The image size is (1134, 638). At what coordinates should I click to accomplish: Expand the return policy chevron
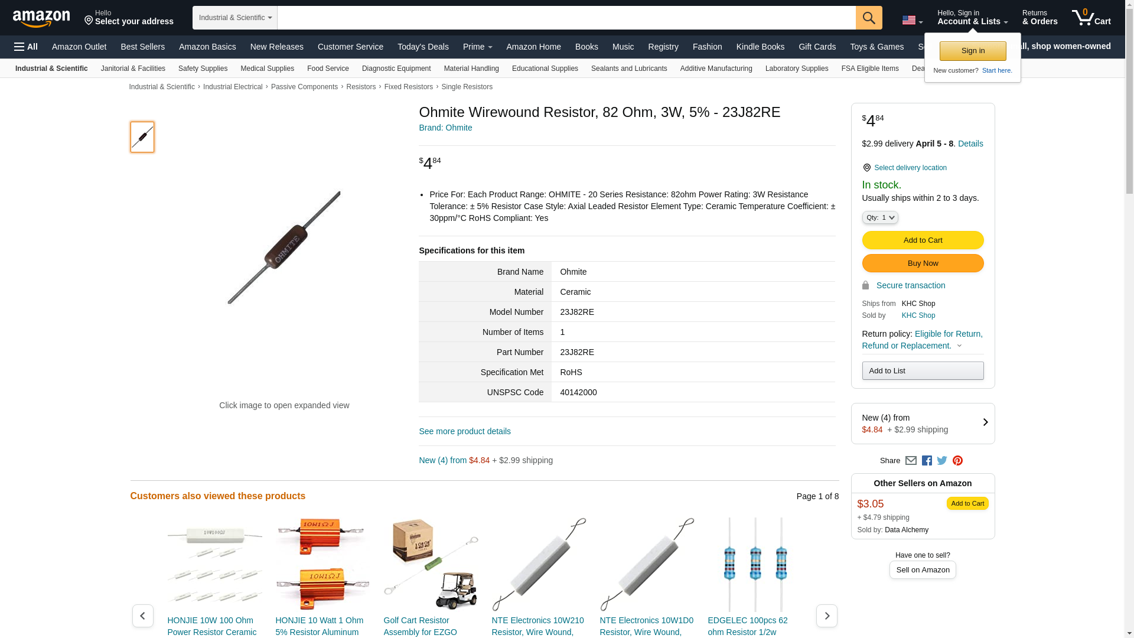pyautogui.click(x=959, y=346)
